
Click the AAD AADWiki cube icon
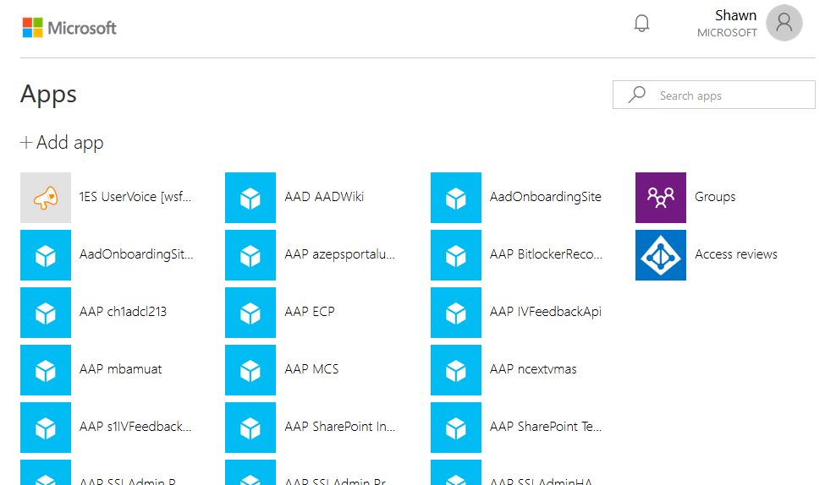tap(250, 198)
